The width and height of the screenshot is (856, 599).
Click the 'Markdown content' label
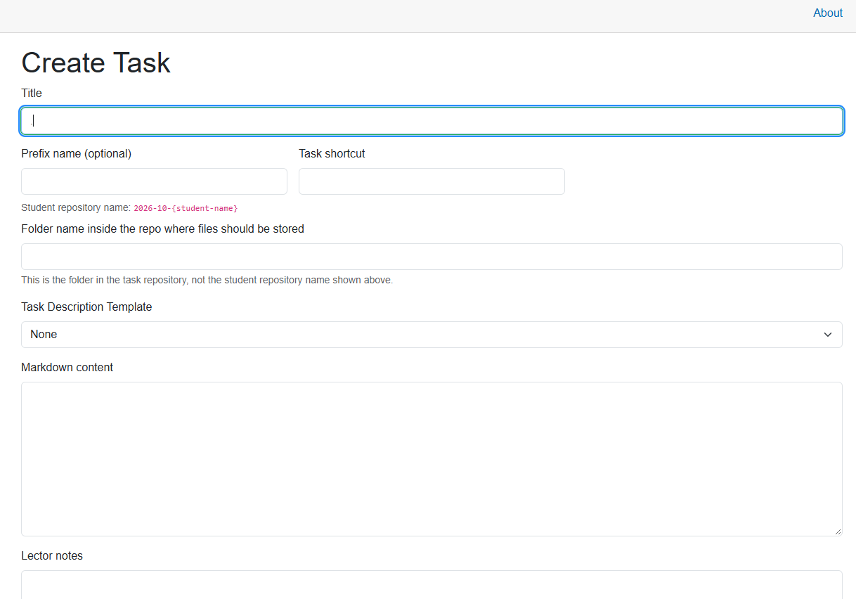(67, 367)
